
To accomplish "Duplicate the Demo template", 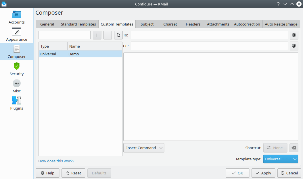I will pos(118,35).
